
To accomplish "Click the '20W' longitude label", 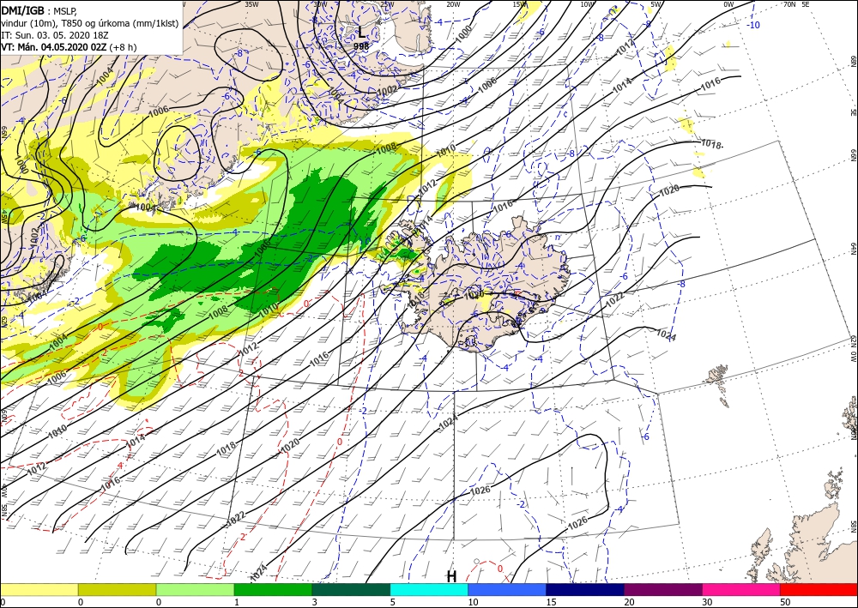I will point(452,4).
